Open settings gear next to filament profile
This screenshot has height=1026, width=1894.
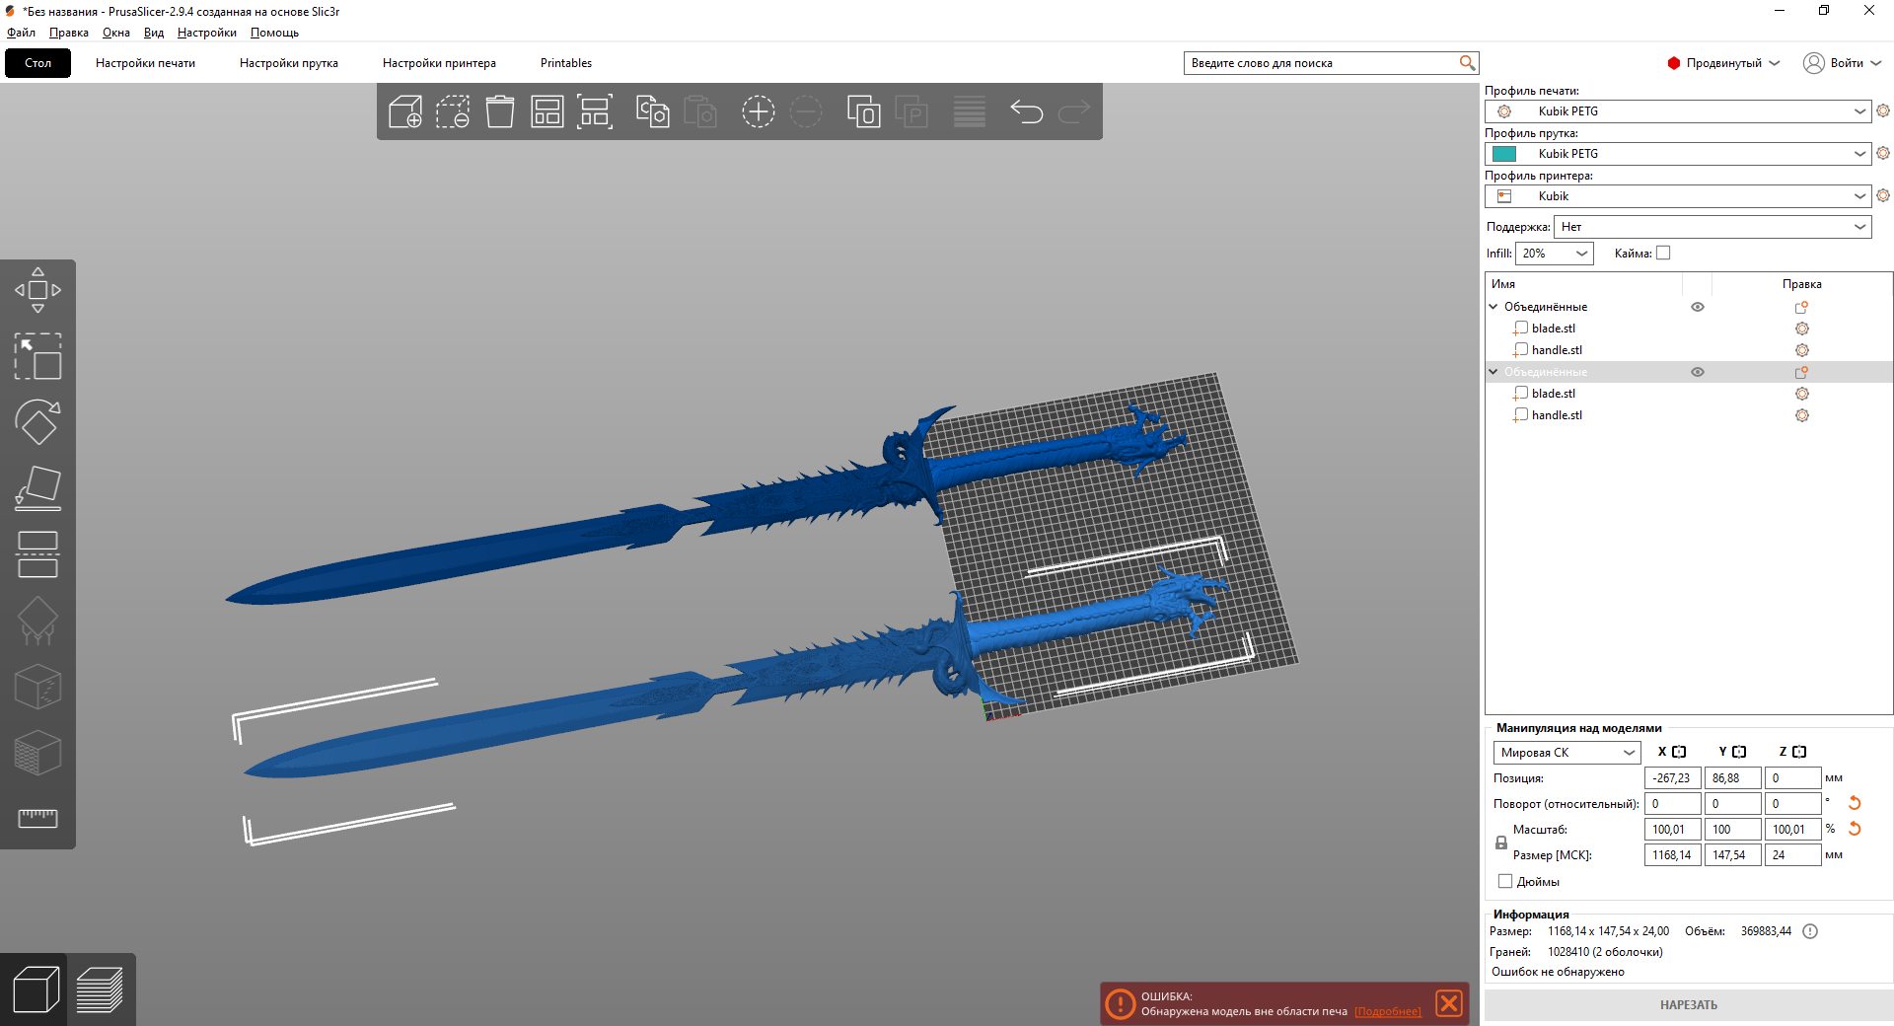(1883, 153)
